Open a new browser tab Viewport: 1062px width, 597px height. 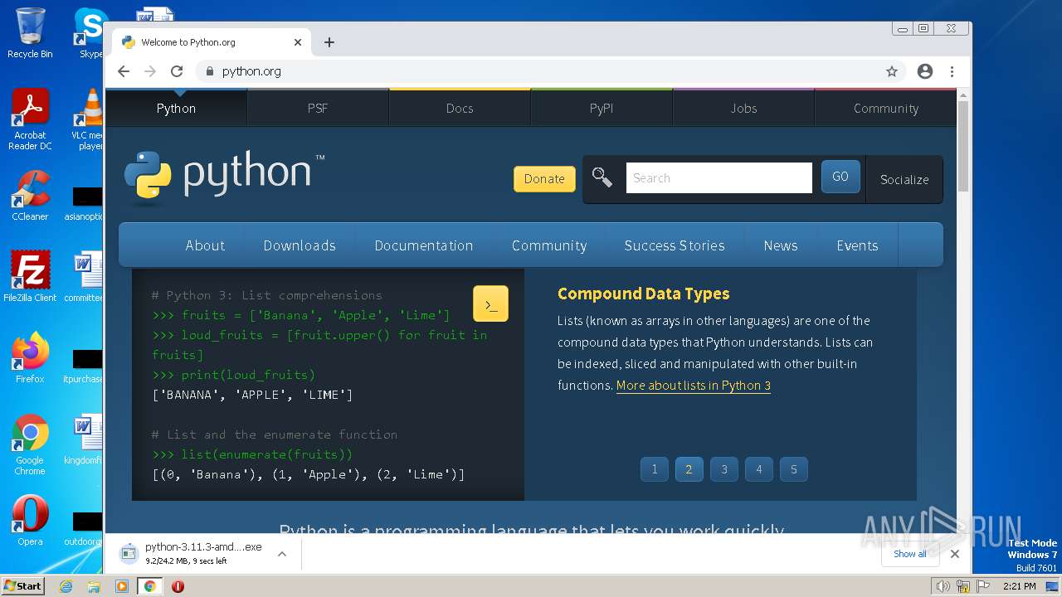click(x=329, y=42)
